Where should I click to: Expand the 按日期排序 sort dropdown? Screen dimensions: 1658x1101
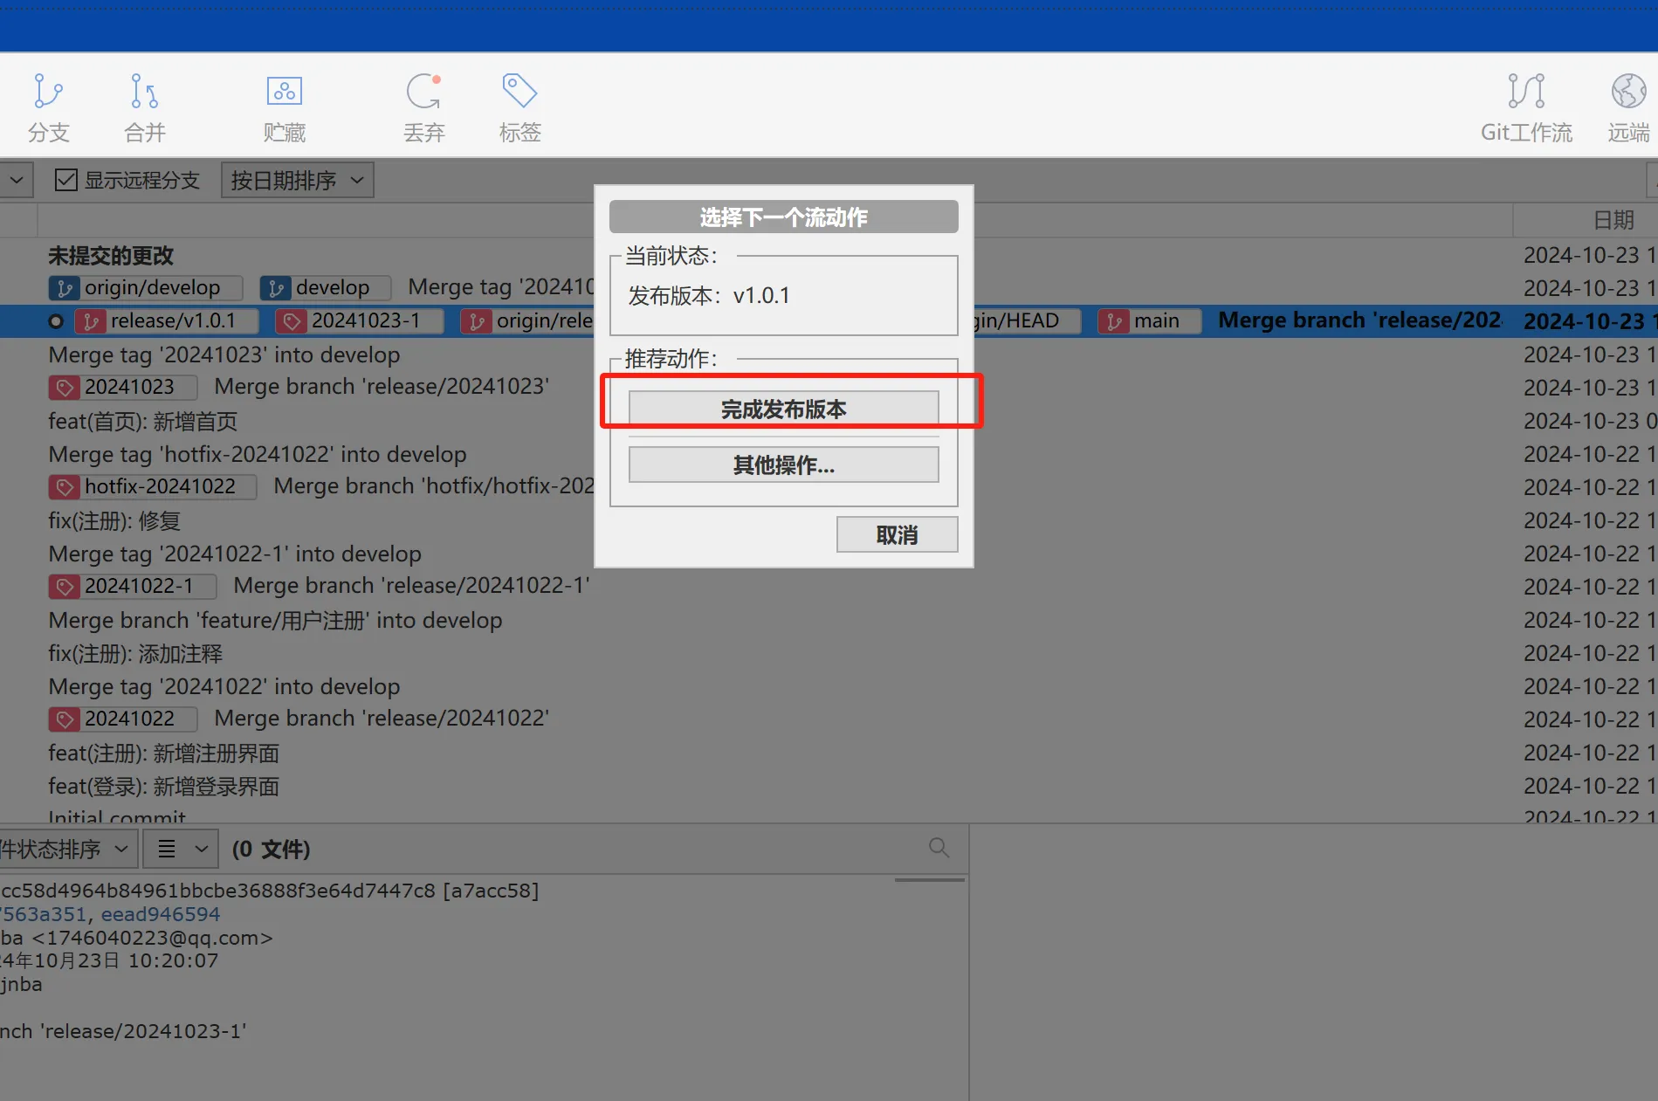click(x=297, y=181)
